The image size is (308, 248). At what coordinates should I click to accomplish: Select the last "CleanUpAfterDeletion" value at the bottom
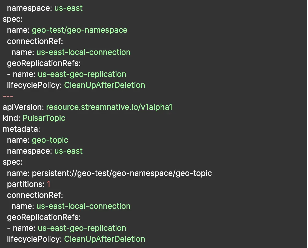(104, 239)
